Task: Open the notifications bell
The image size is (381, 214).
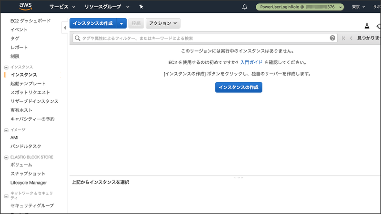Action: point(245,7)
